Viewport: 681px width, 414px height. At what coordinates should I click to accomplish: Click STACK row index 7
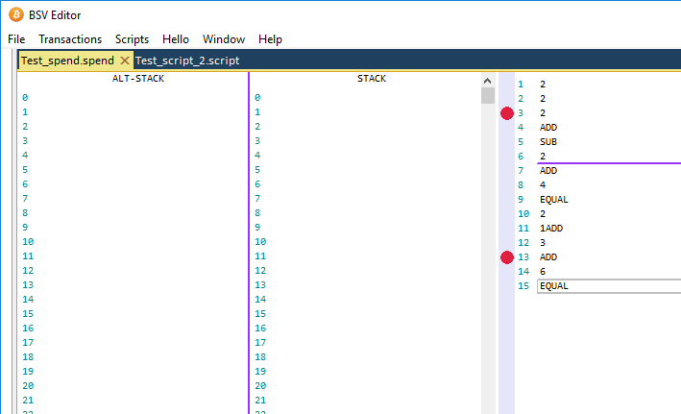[x=257, y=199]
